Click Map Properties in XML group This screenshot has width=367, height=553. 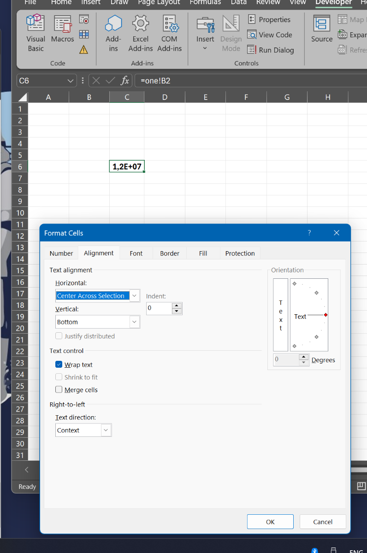pyautogui.click(x=353, y=19)
